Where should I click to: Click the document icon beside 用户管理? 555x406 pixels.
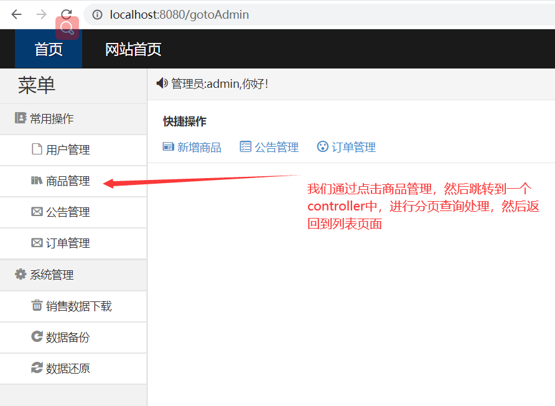37,149
